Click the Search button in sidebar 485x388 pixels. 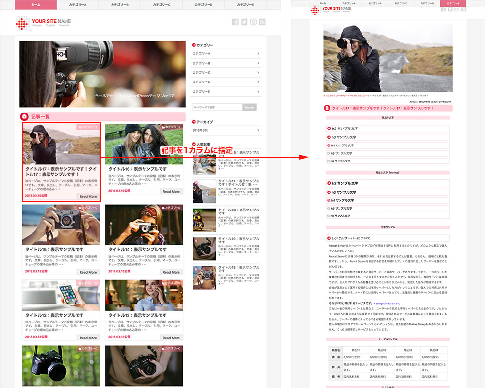[249, 107]
